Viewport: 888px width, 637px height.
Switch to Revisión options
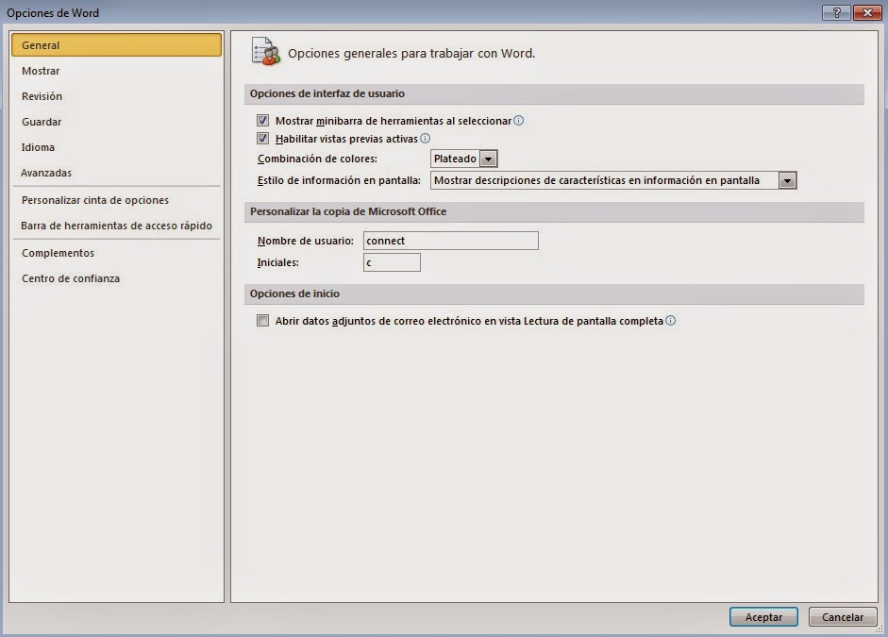tap(116, 96)
